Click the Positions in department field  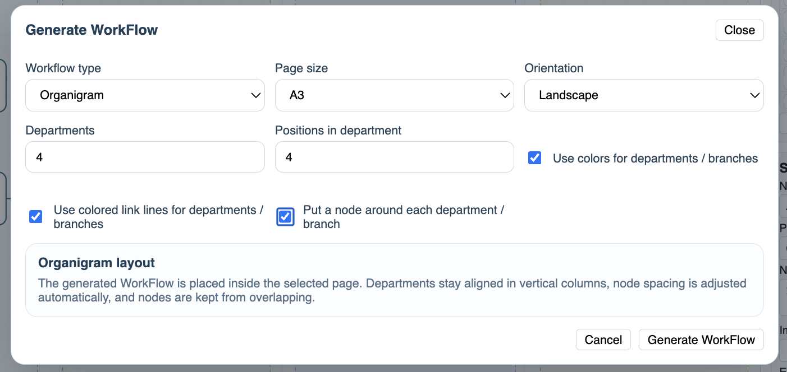tap(395, 157)
